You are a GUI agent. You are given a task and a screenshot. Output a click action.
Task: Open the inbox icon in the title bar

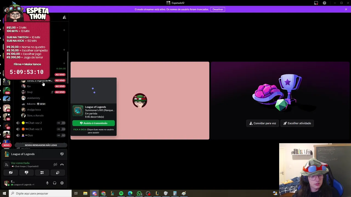coord(316,3)
